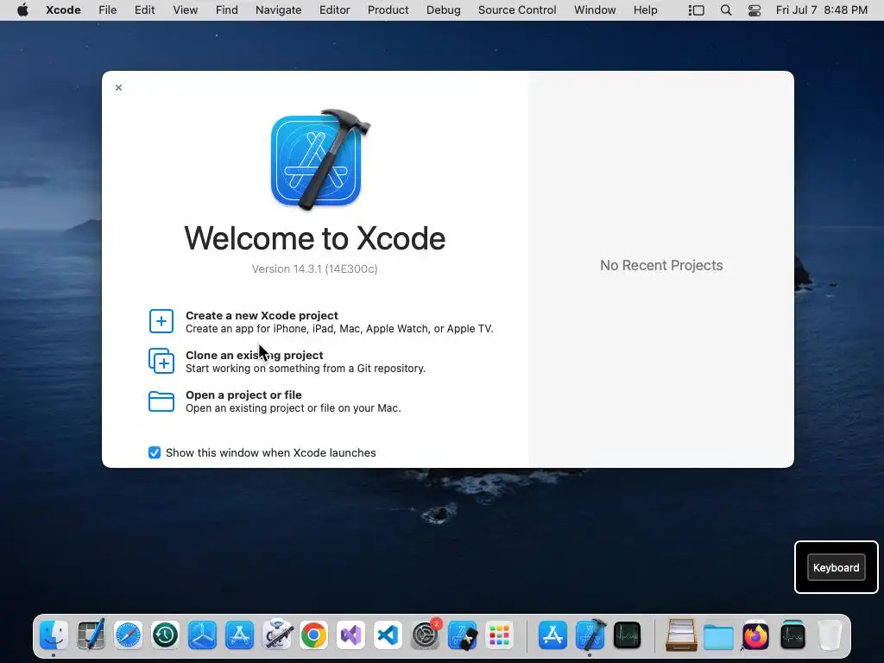Open the Editor menu
The height and width of the screenshot is (663, 884).
[334, 10]
